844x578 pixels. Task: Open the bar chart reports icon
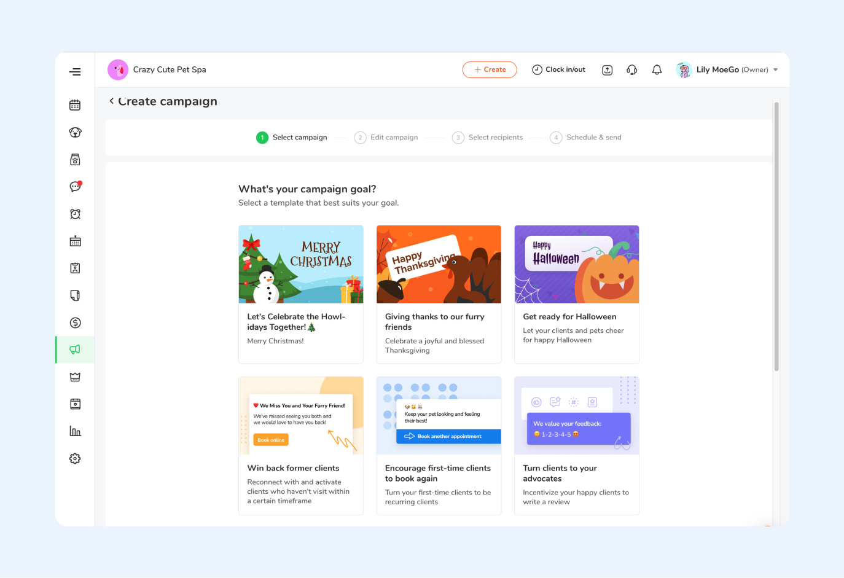click(x=75, y=431)
